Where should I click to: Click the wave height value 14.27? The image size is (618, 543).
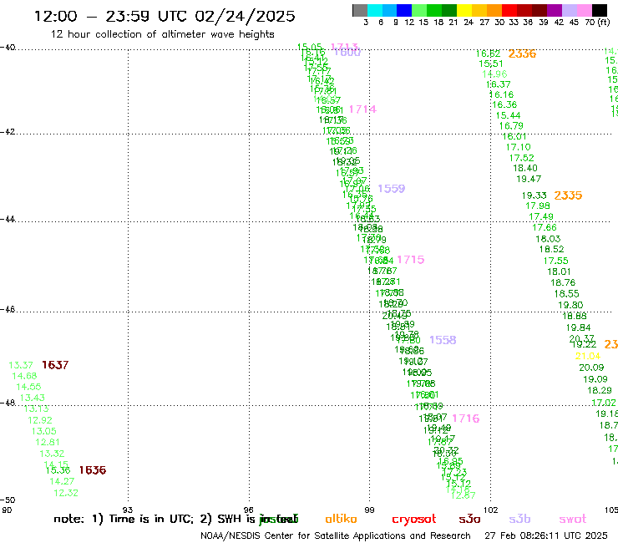[x=62, y=481]
